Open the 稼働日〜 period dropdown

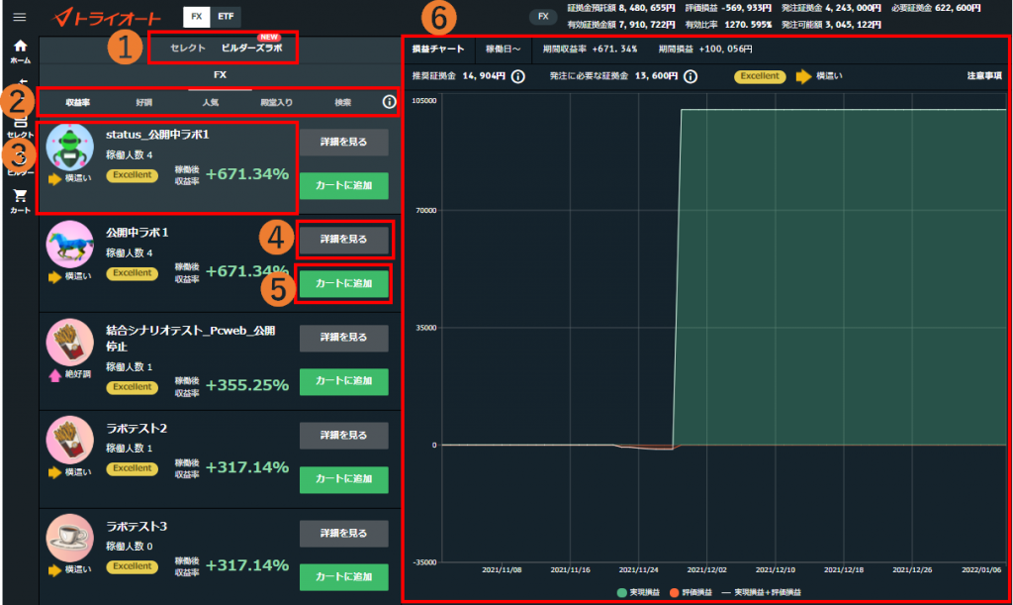504,50
